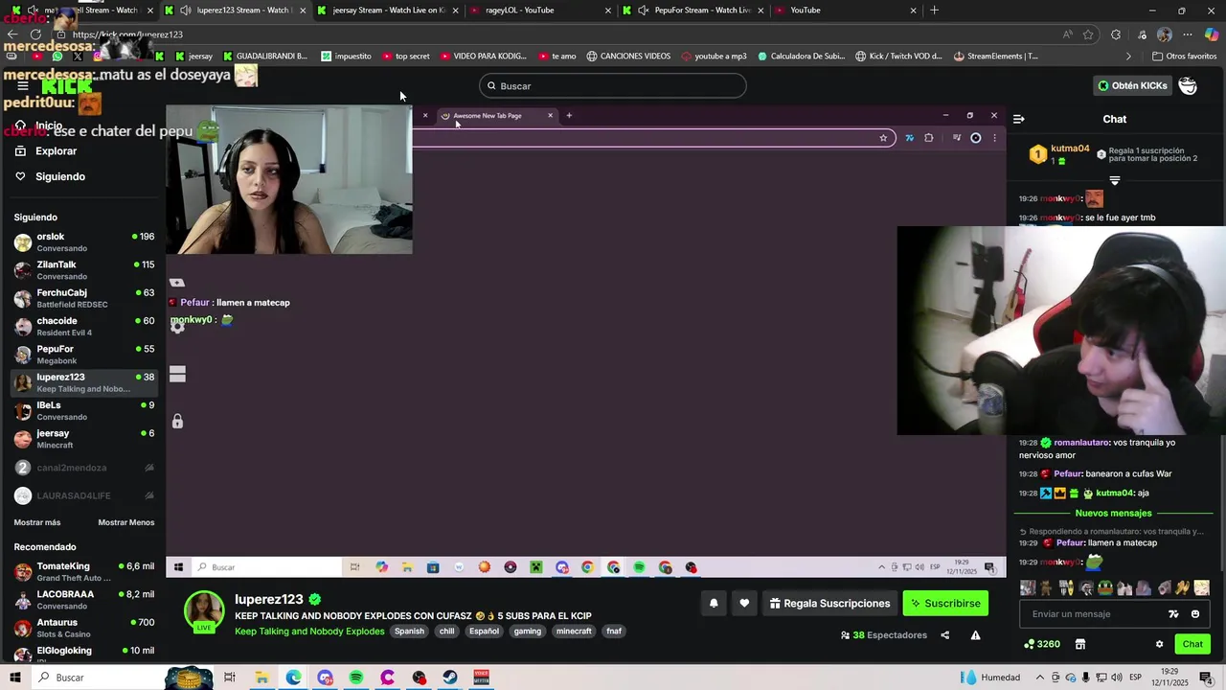Open PepuFor channel in sidebar
Viewport: 1226px width, 690px height.
tap(83, 355)
